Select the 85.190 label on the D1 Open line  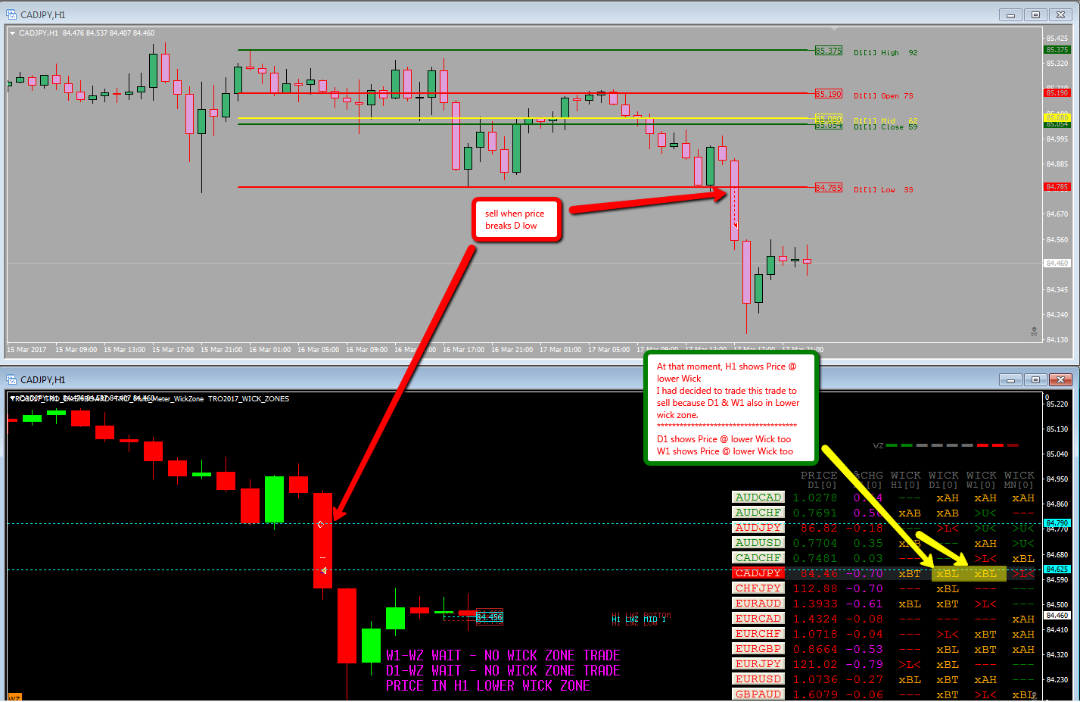(x=828, y=94)
